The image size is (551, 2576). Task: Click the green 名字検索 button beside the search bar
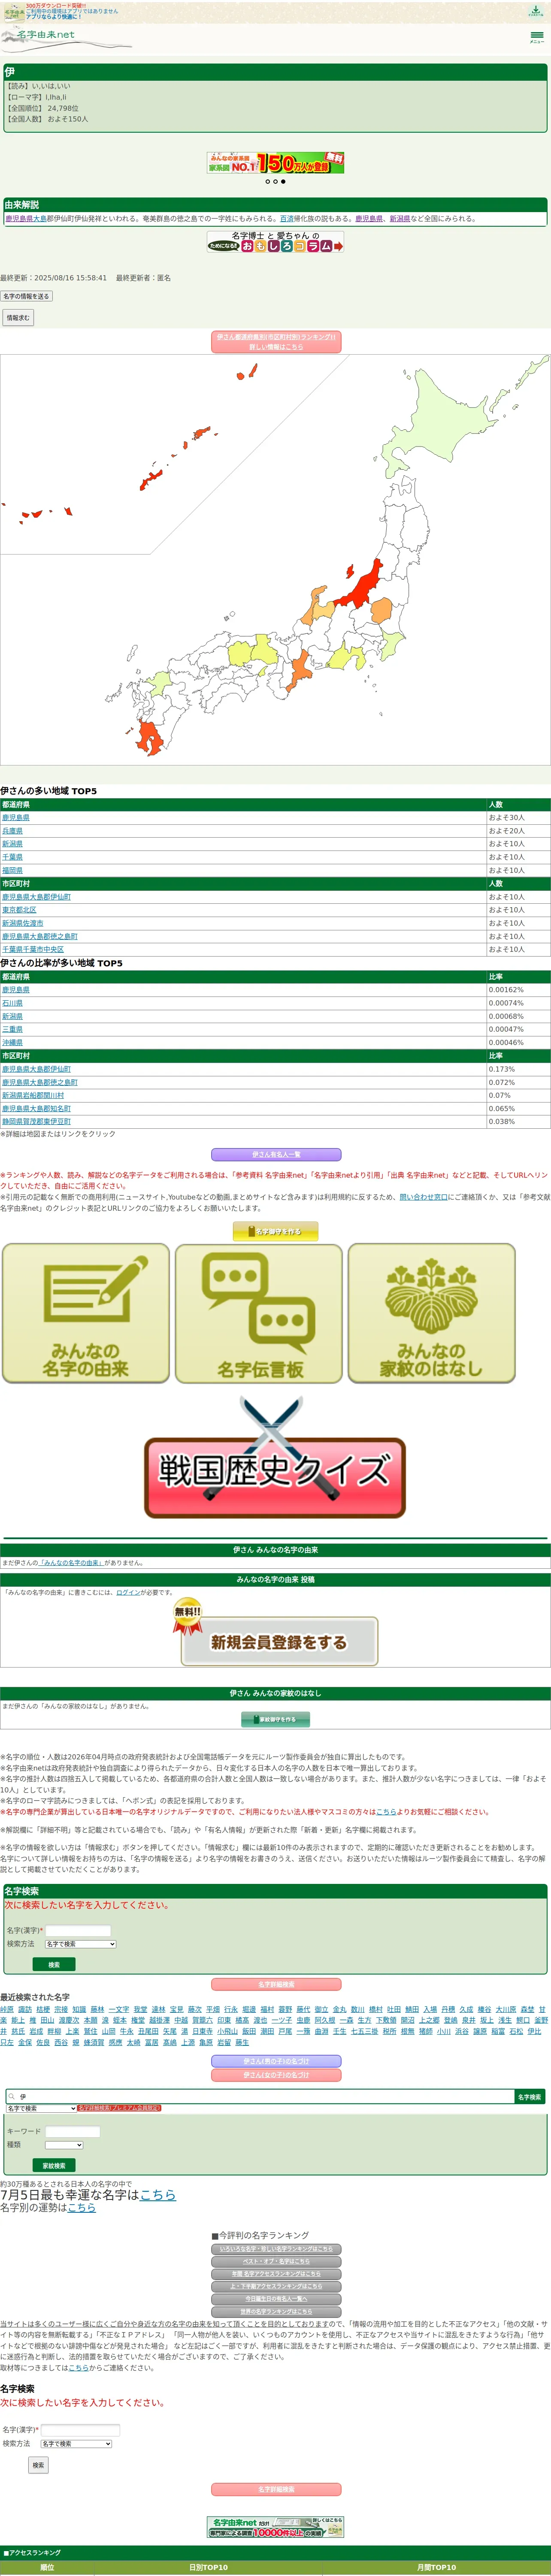529,2096
